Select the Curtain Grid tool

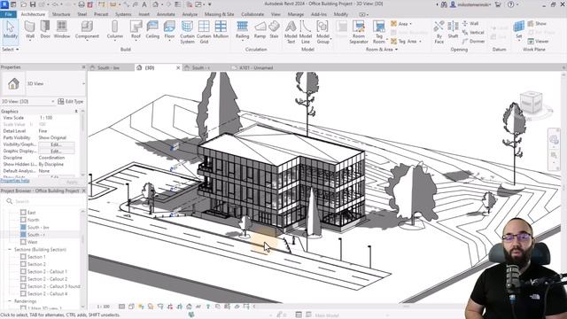(204, 32)
